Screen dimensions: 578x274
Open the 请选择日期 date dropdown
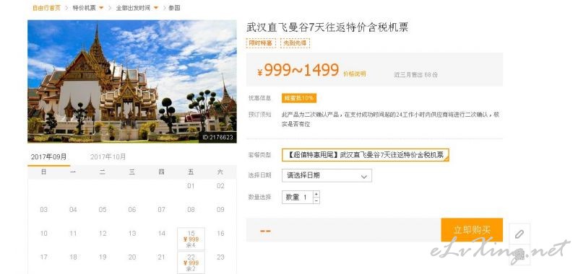click(327, 175)
